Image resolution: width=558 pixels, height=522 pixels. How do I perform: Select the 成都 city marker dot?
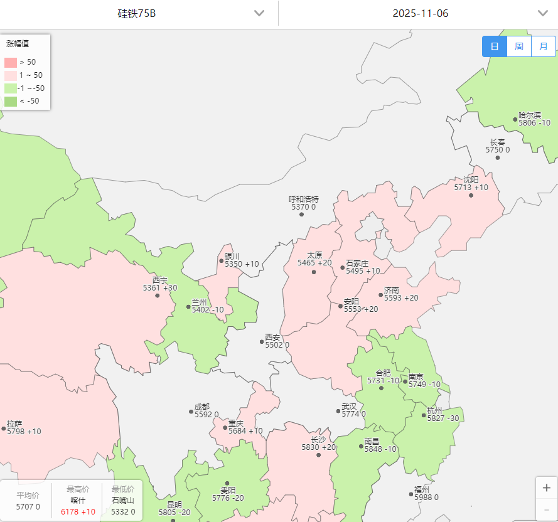191,412
